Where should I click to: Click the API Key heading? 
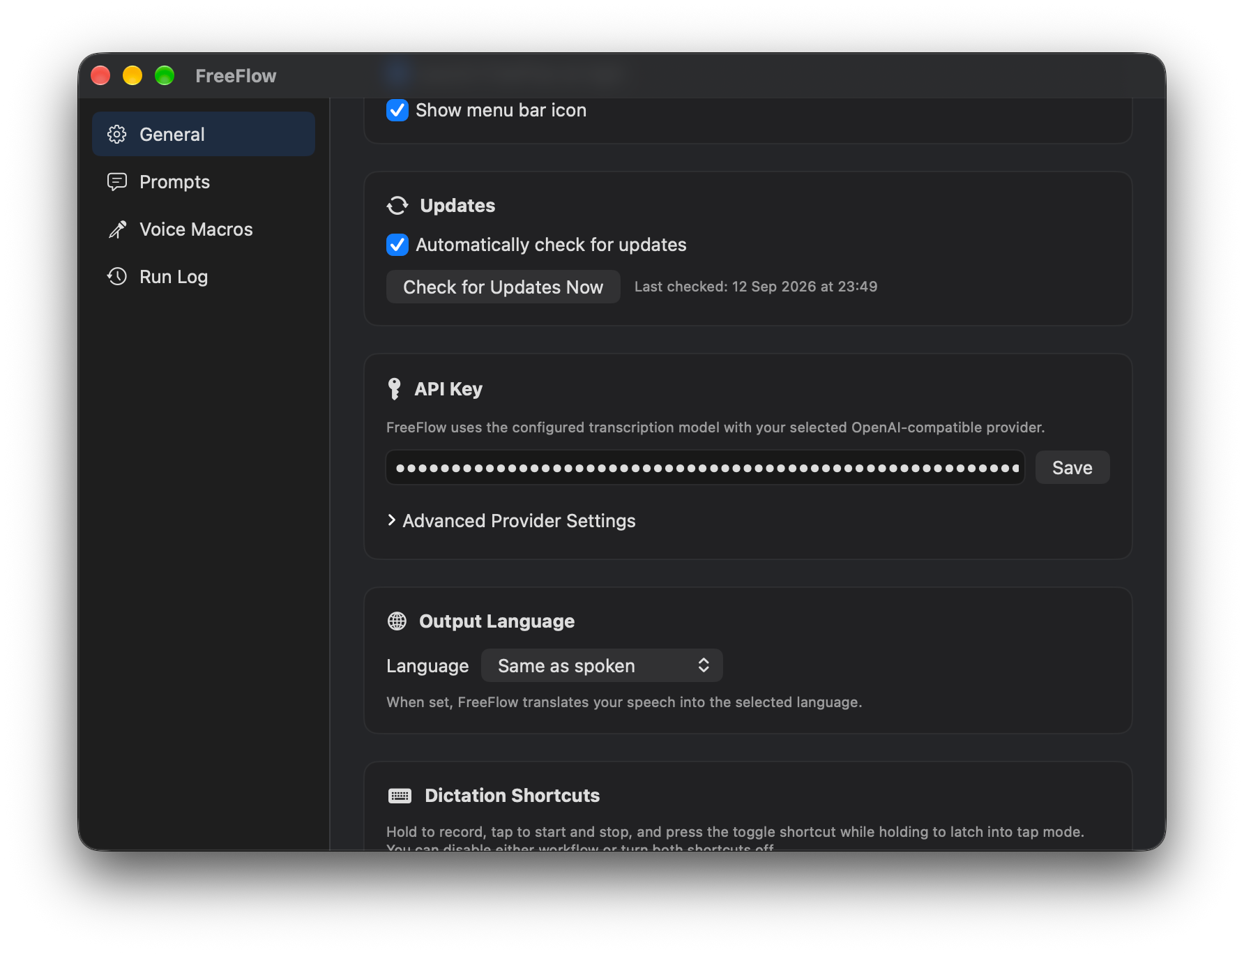(x=448, y=389)
